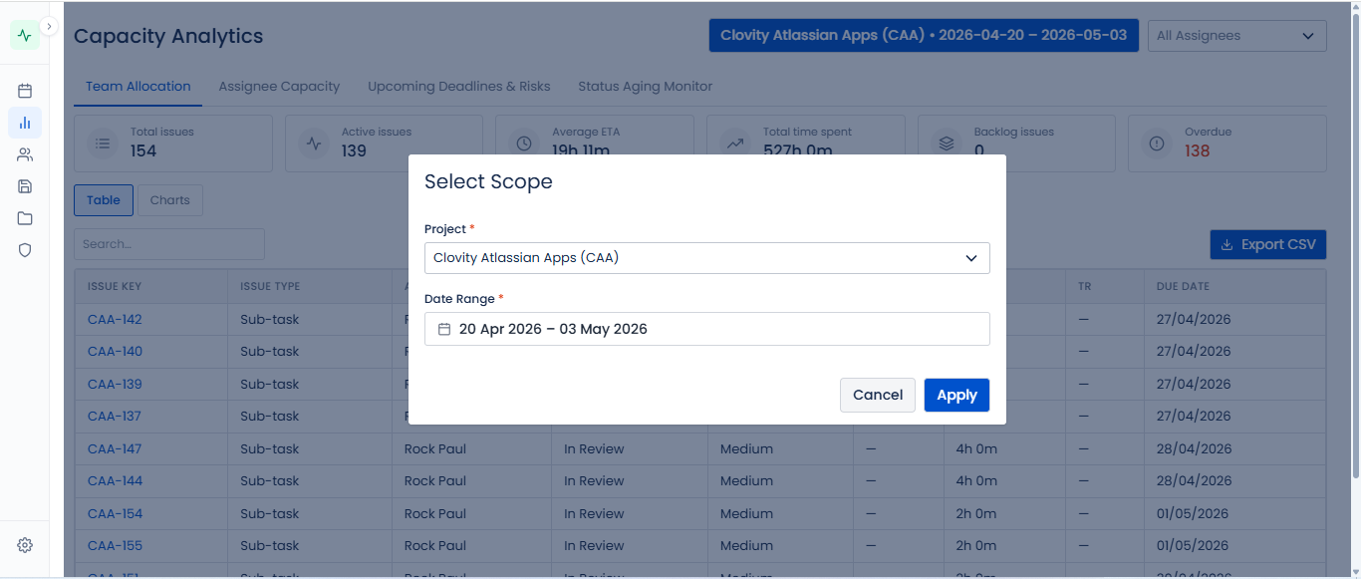Click the Capacity Analytics page title
This screenshot has height=579, width=1361.
[168, 36]
